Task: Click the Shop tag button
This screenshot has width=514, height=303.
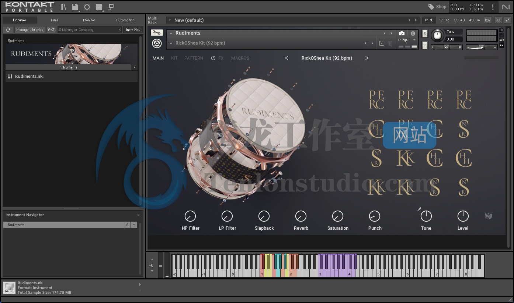Action: [437, 7]
